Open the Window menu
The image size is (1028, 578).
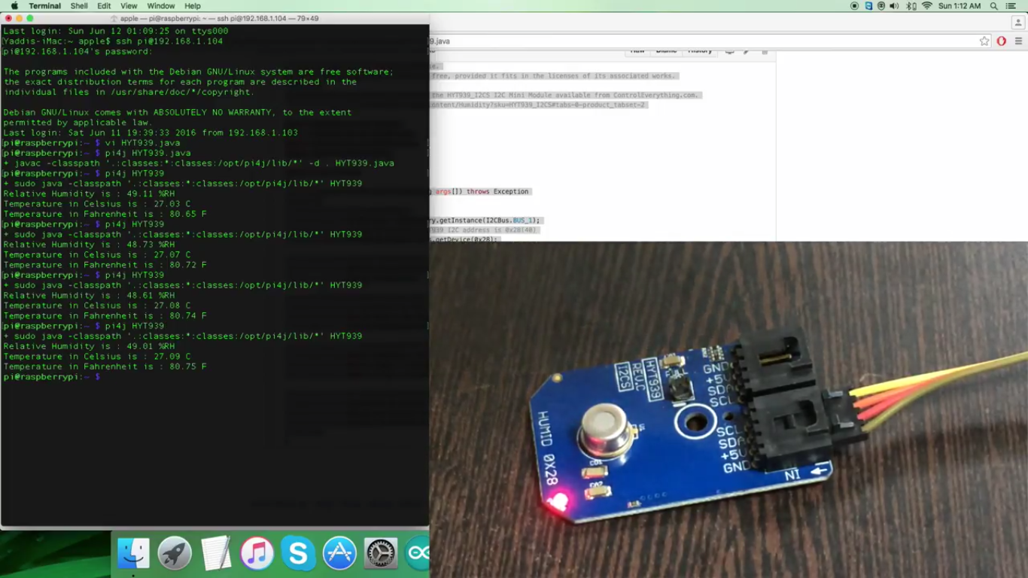click(x=161, y=6)
